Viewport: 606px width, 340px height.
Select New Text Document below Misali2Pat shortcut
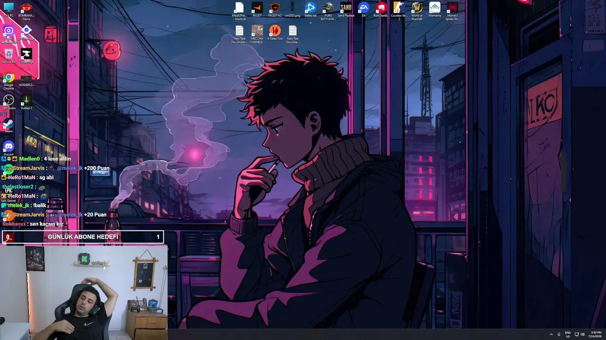coord(240,35)
